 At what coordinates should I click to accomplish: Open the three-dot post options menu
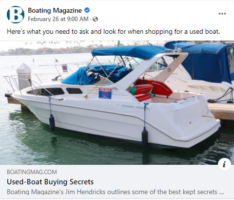222,14
